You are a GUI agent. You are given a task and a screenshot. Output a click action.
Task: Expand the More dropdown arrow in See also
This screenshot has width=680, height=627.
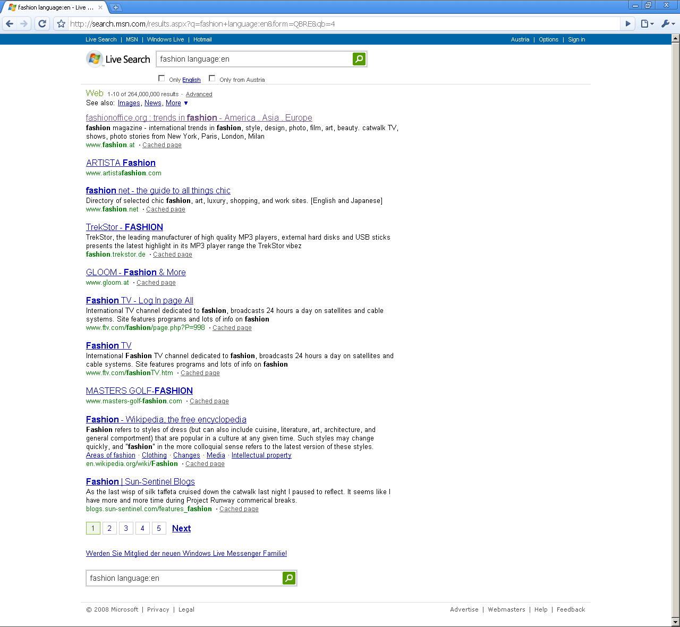coord(186,103)
